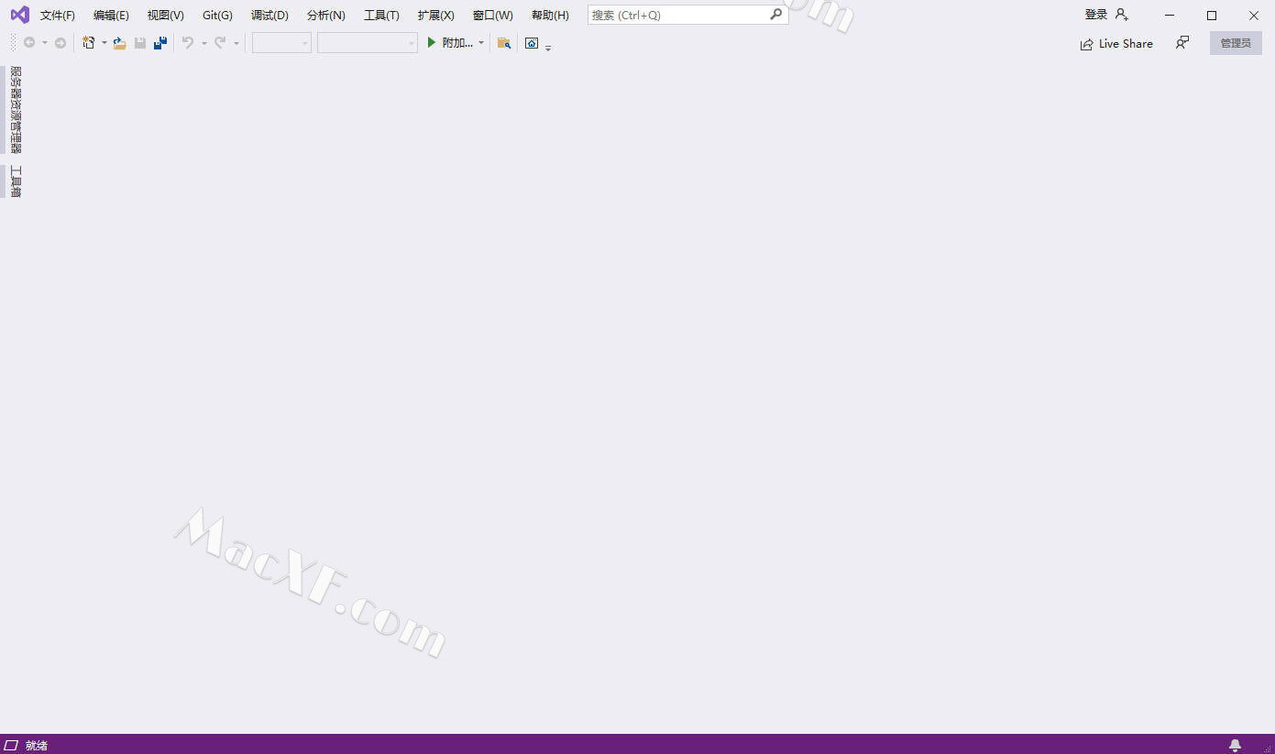The height and width of the screenshot is (754, 1275).
Task: Click the status bar window icon
Action: [x=11, y=745]
